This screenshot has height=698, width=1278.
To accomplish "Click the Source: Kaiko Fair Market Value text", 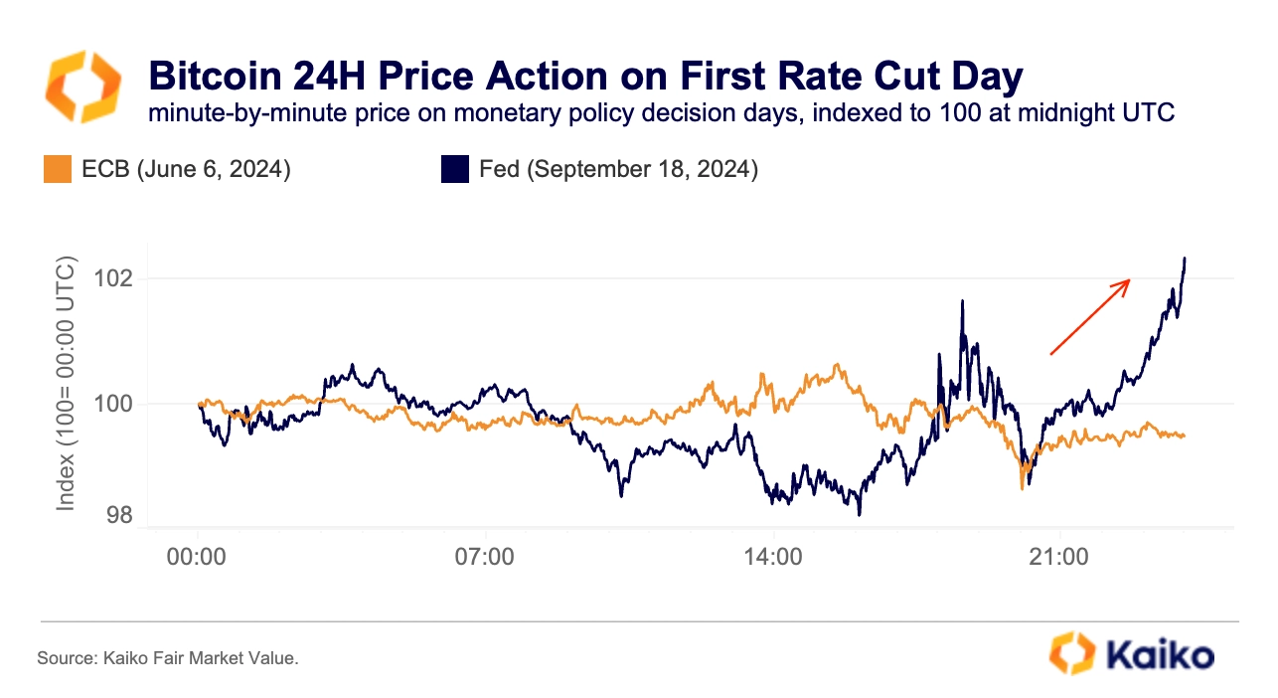I will point(168,658).
